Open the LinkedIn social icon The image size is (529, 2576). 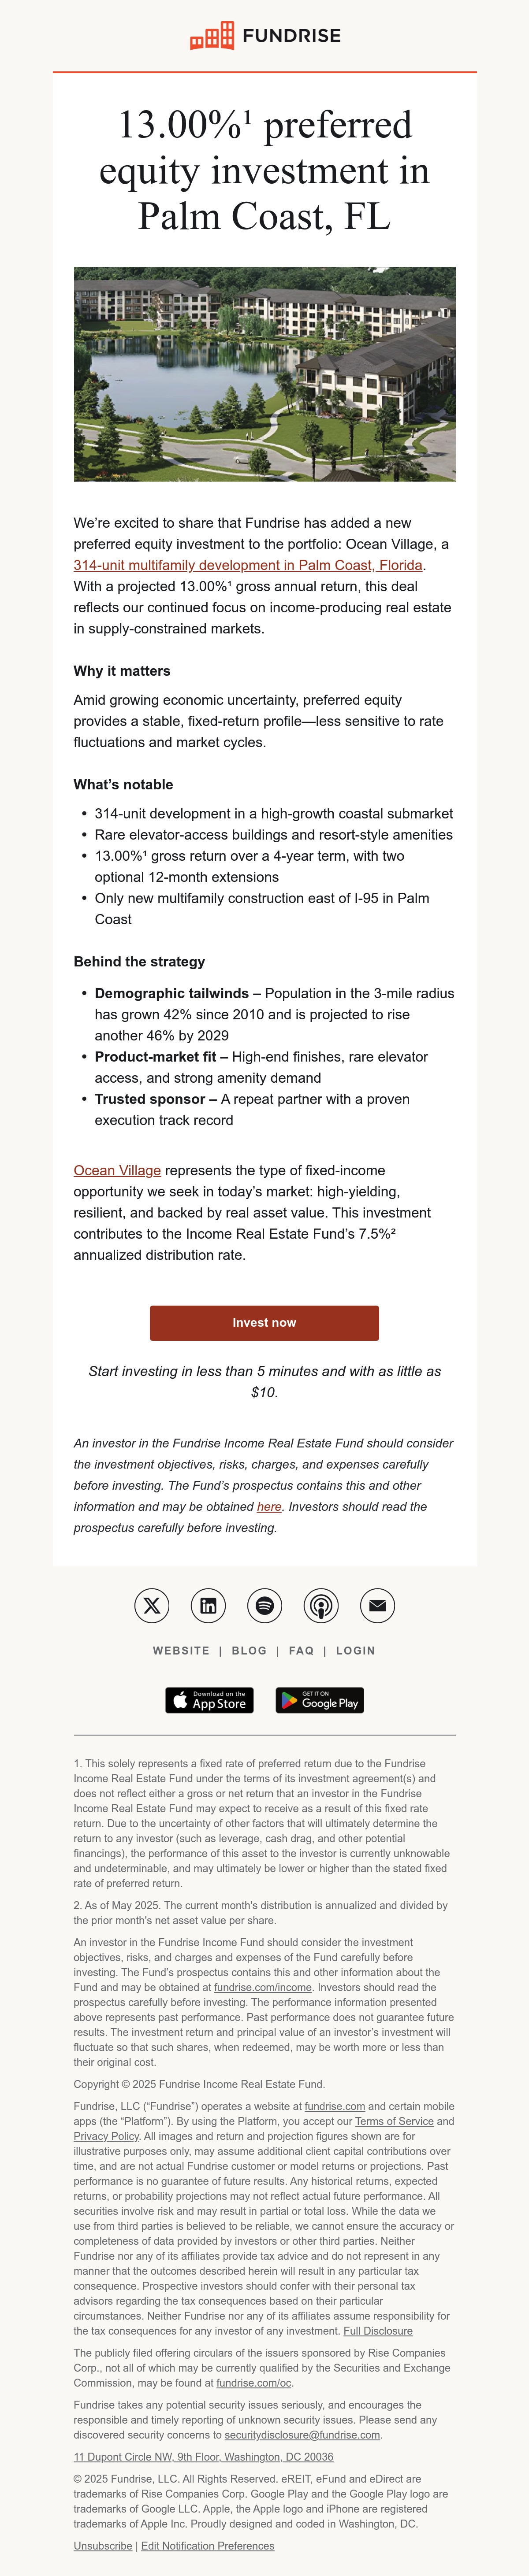coord(208,1606)
